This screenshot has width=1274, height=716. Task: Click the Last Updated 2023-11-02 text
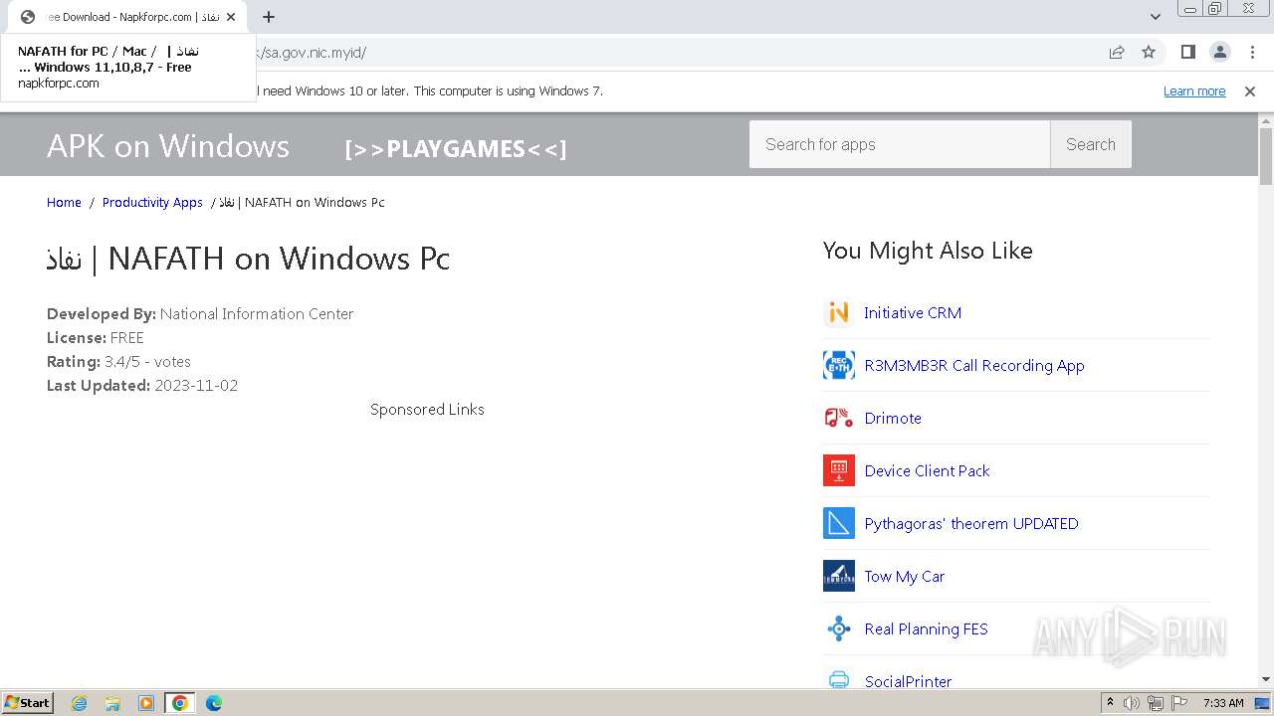click(142, 385)
